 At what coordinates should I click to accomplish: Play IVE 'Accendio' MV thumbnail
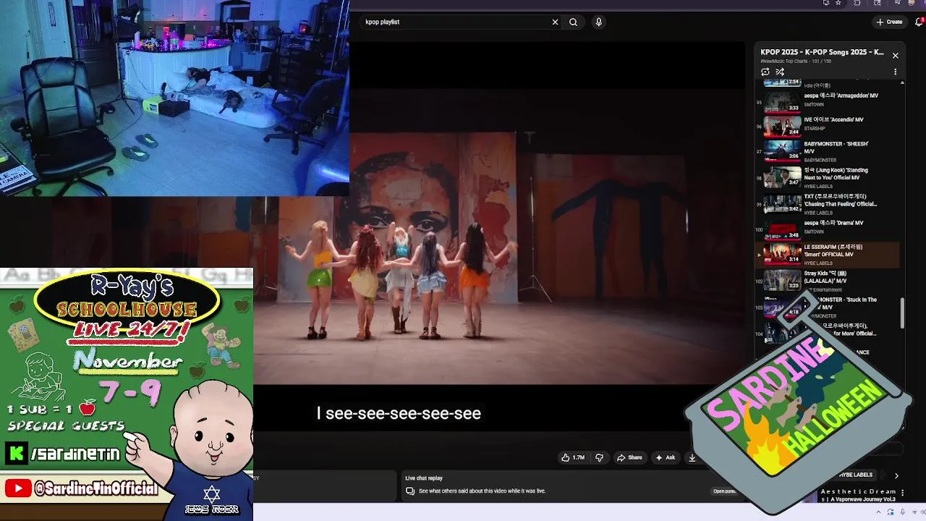pyautogui.click(x=783, y=126)
